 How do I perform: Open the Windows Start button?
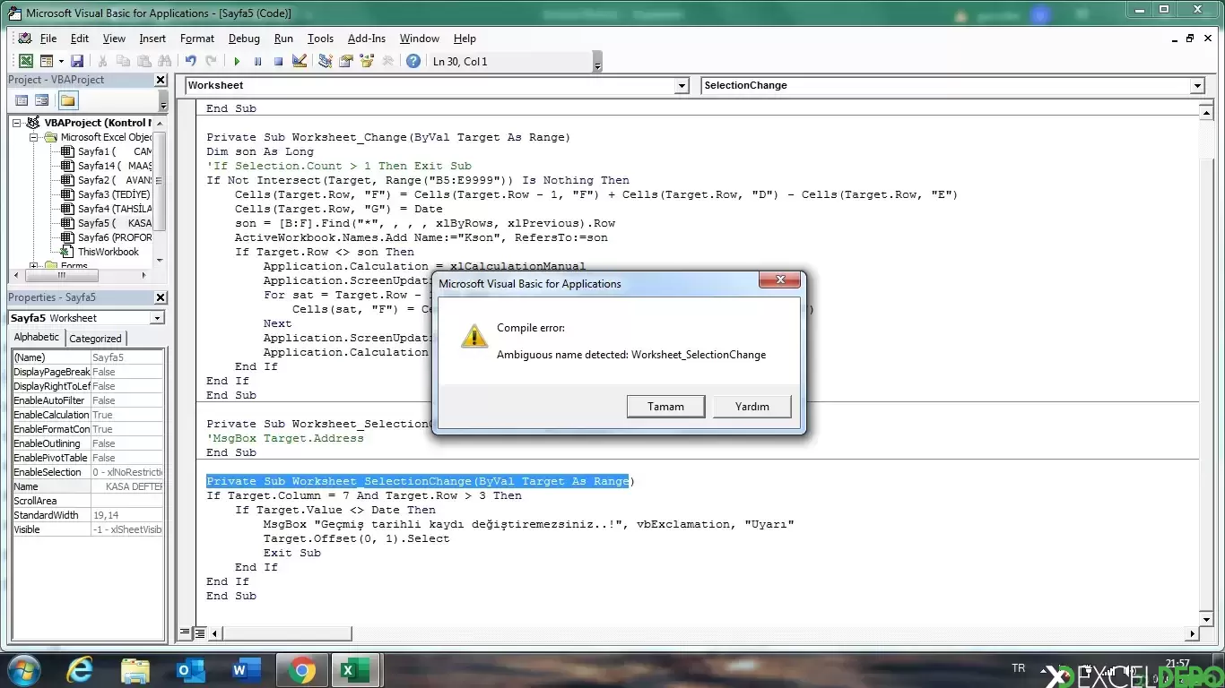22,670
